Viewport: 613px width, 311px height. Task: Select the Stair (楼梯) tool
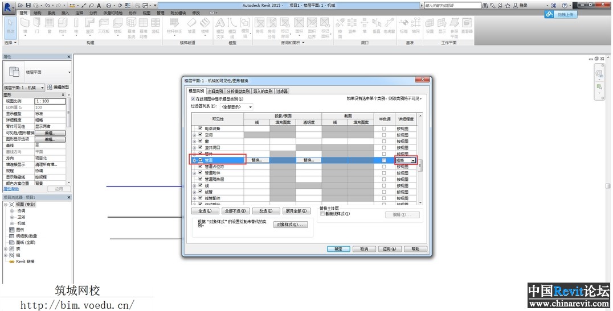pos(205,27)
